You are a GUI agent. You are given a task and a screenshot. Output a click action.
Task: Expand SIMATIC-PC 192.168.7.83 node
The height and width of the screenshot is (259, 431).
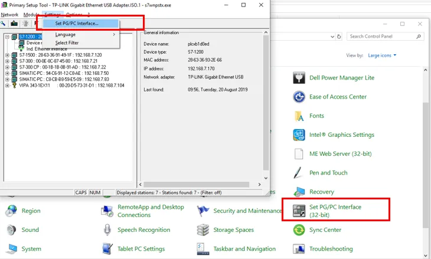8,80
